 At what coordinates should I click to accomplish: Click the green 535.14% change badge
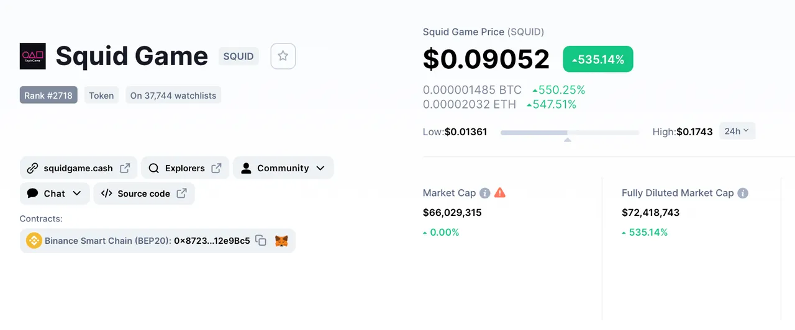click(x=598, y=60)
